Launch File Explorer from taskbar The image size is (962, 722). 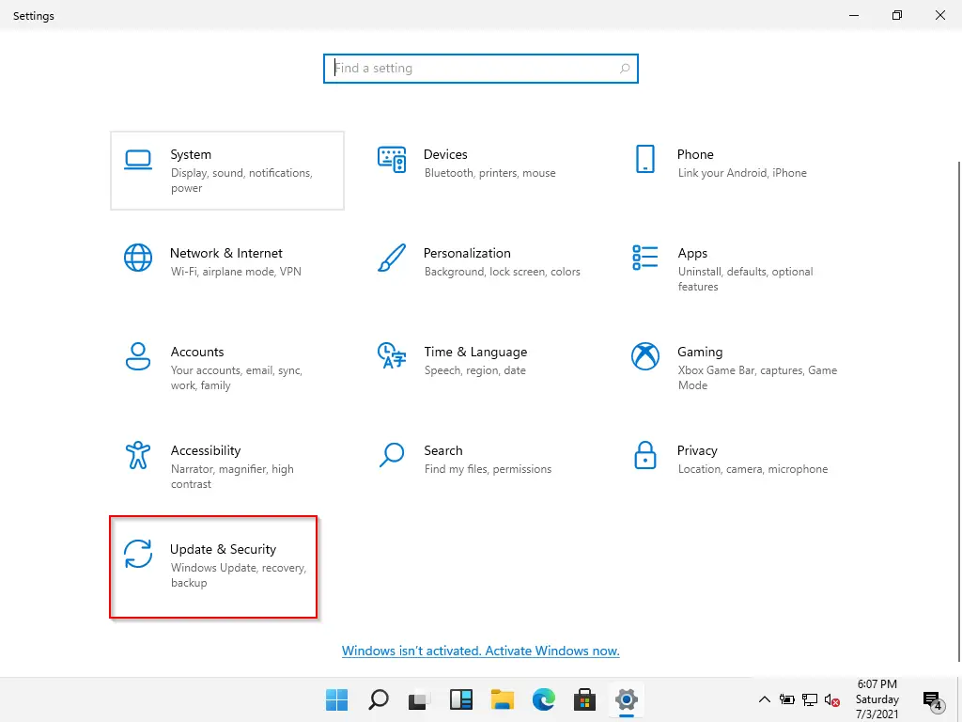click(503, 699)
